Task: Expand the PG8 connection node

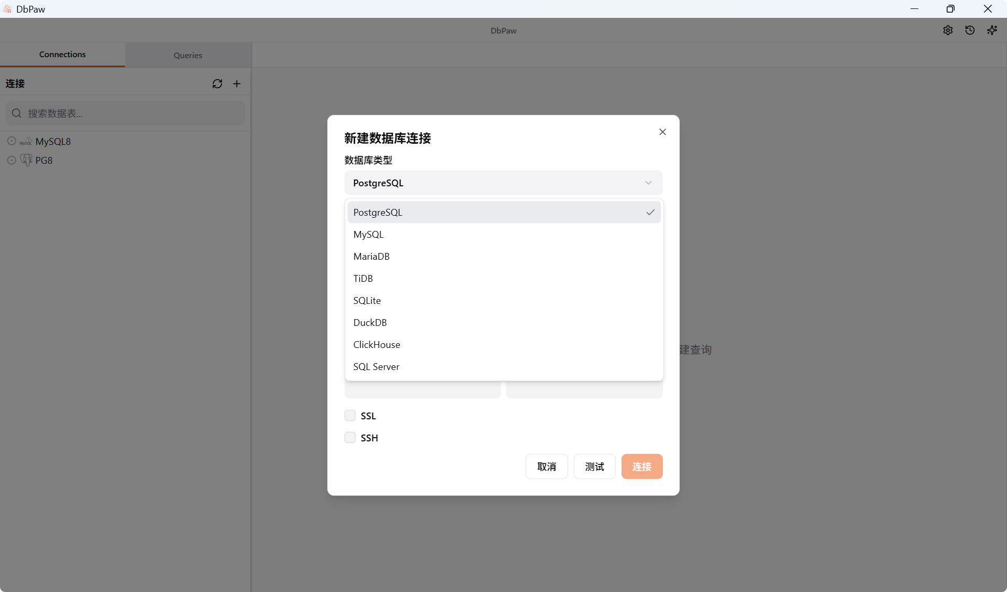Action: [12, 160]
